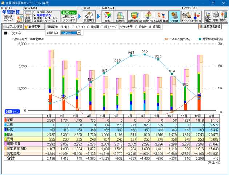Click the 24.7 temperature data point label
The image size is (229, 175).
coord(131,53)
